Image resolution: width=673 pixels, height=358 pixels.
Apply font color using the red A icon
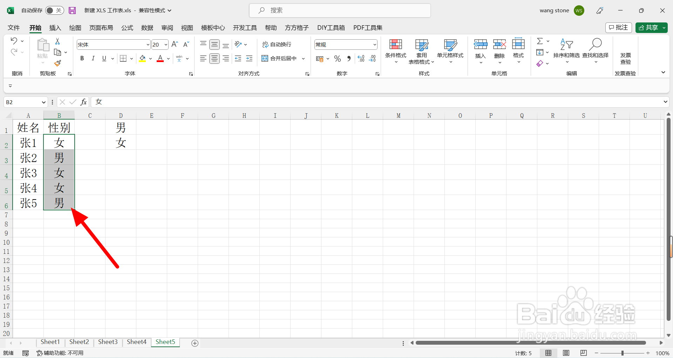160,59
